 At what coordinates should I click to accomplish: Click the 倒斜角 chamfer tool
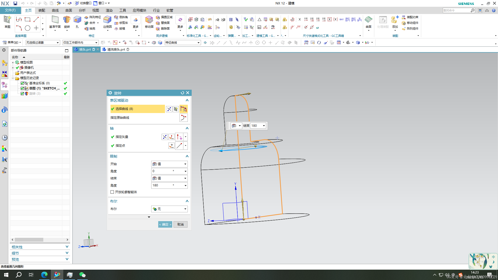click(x=121, y=17)
